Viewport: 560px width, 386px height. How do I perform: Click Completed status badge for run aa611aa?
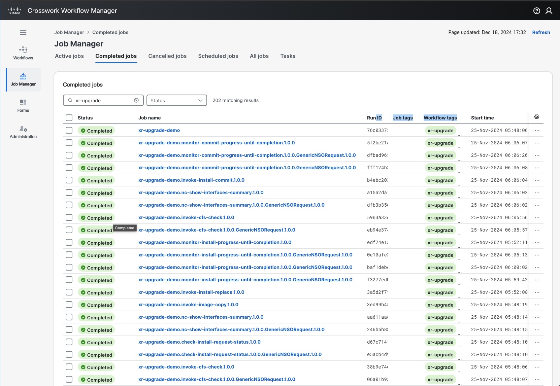pos(96,317)
